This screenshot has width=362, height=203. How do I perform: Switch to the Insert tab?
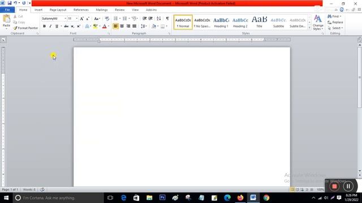pyautogui.click(x=38, y=10)
